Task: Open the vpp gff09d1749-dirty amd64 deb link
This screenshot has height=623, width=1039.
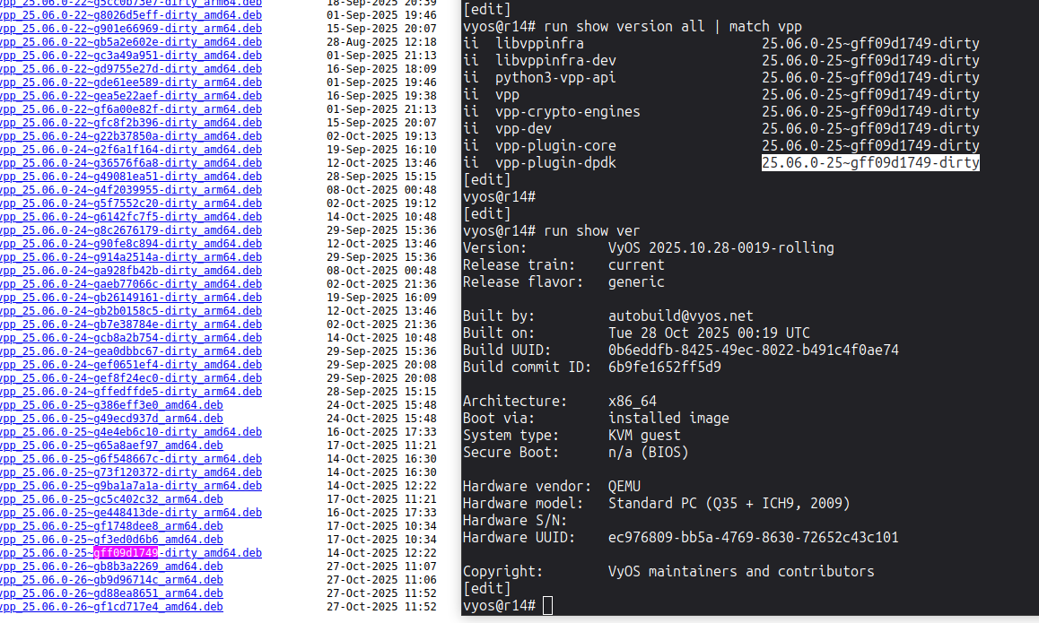Action: click(x=131, y=553)
